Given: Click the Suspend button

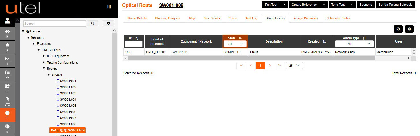Looking at the screenshot, I should [366, 5].
